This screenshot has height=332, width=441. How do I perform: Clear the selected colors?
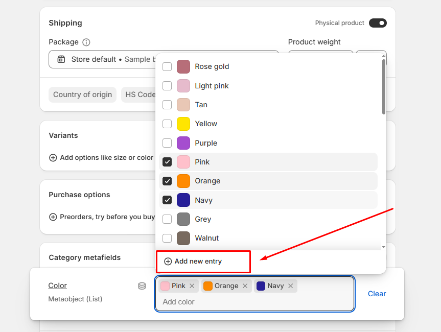click(377, 294)
